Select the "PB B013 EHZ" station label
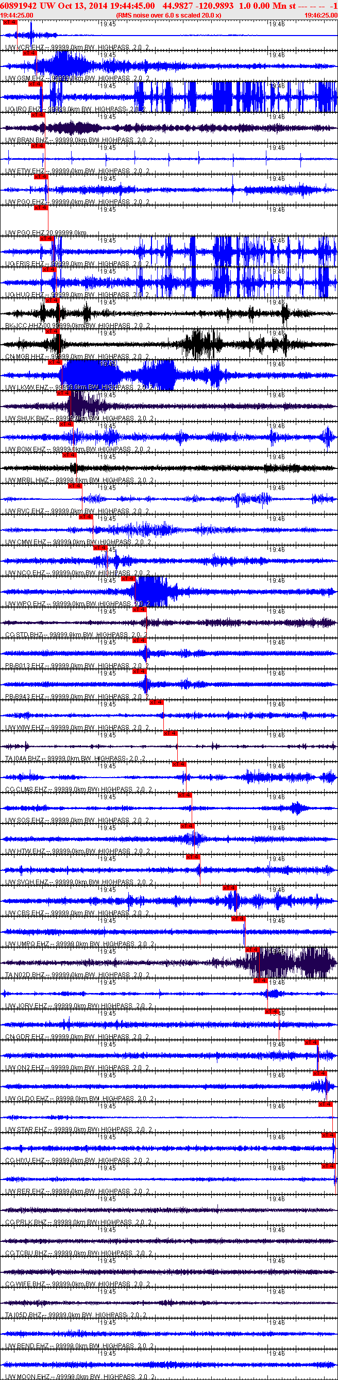 pyautogui.click(x=25, y=666)
